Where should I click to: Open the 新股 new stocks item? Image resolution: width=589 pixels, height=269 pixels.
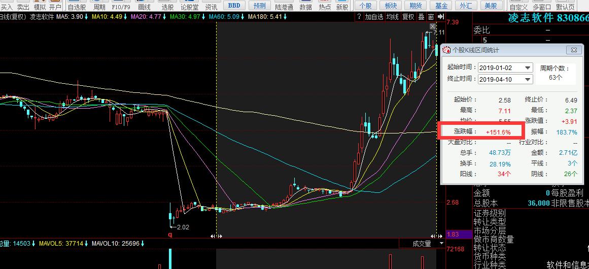pyautogui.click(x=342, y=7)
